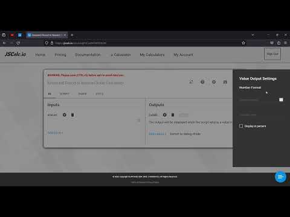Open the Pricing page

(x=60, y=55)
